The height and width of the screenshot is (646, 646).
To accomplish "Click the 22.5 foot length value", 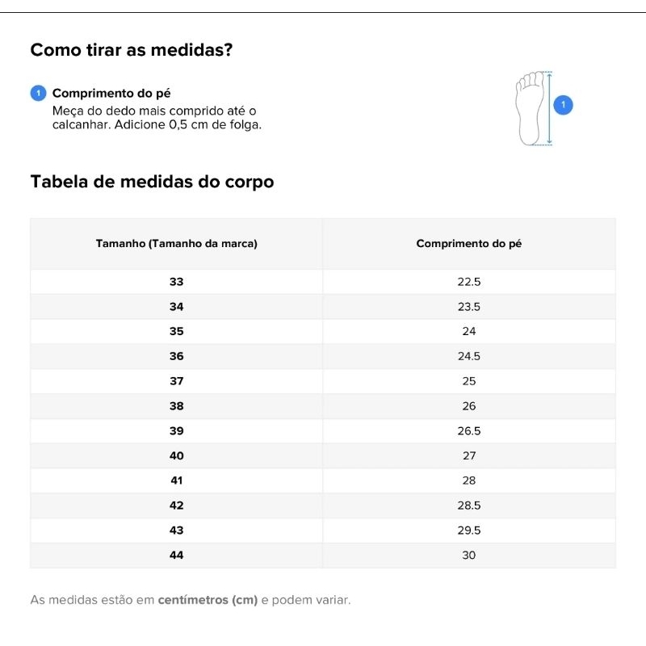I will pos(468,282).
